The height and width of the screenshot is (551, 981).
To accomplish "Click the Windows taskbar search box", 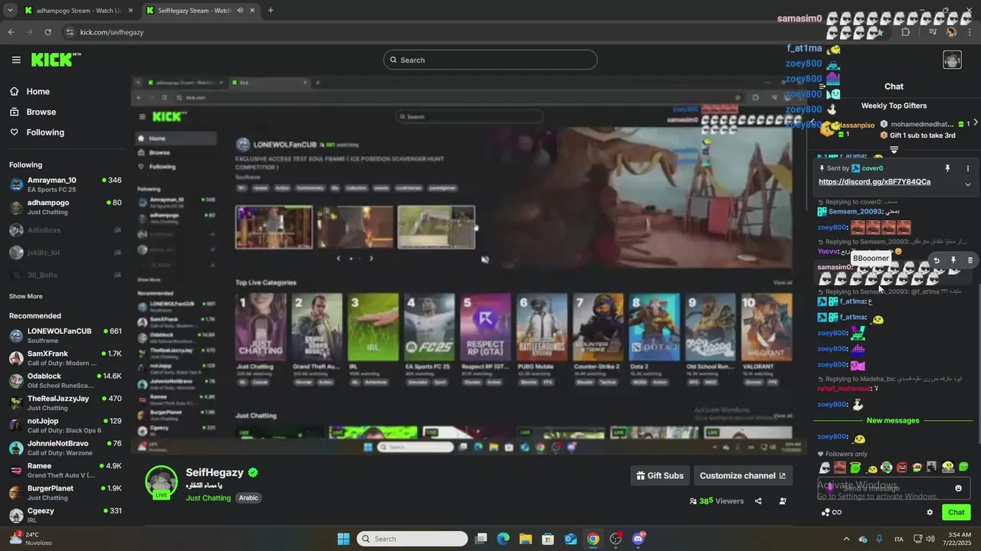I will 412,539.
